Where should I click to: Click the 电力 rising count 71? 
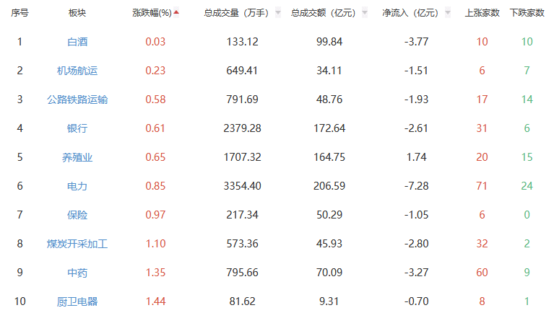482,186
